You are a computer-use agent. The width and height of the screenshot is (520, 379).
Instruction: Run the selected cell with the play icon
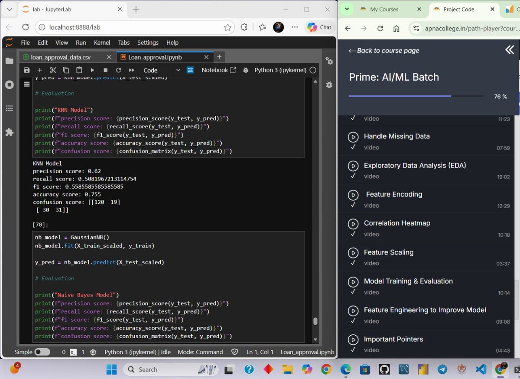click(92, 70)
